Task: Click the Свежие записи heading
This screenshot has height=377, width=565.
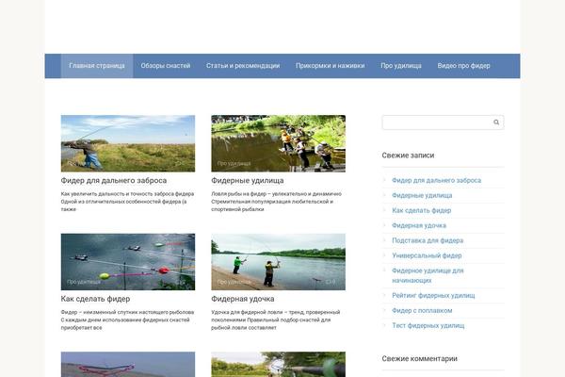Action: tap(408, 156)
